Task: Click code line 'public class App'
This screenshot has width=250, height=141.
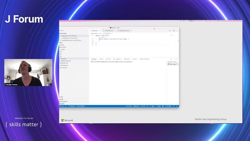Action: point(102,36)
